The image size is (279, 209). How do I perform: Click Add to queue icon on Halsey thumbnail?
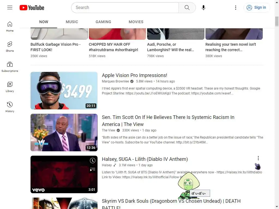[93, 170]
